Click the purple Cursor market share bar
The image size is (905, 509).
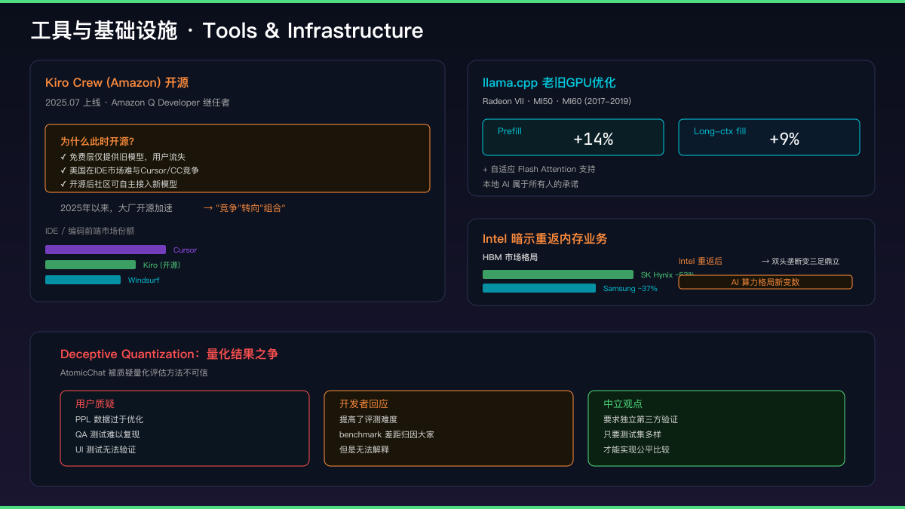pos(106,250)
